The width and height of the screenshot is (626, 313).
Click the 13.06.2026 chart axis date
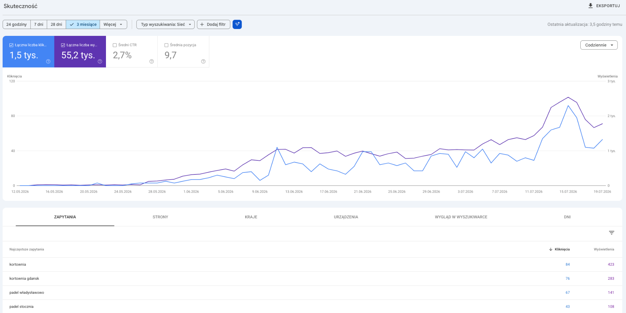coord(294,192)
